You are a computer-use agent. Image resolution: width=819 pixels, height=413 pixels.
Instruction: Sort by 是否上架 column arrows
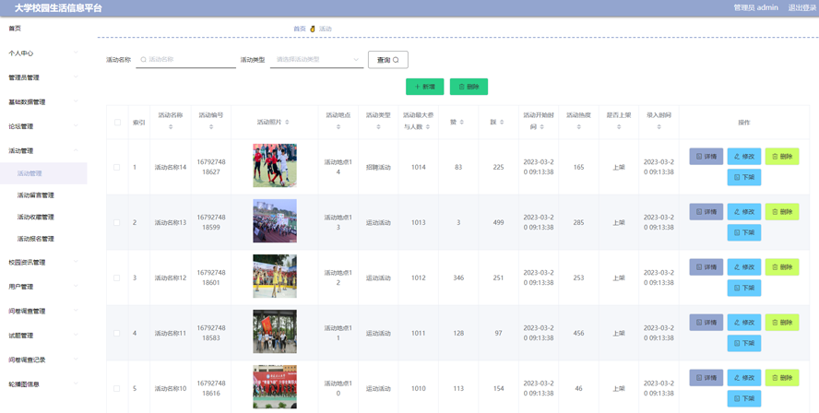[619, 127]
